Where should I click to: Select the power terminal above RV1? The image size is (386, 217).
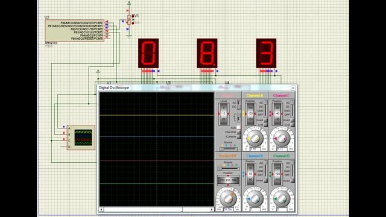[x=129, y=4]
